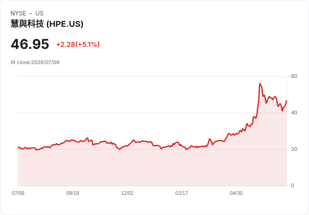Click the 40 y-axis value label

(294, 113)
